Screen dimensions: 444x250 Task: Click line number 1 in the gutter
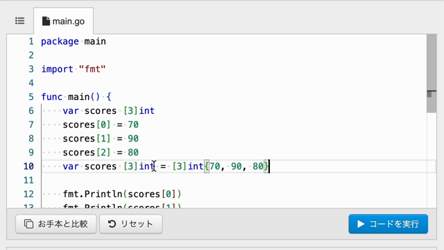tap(31, 42)
